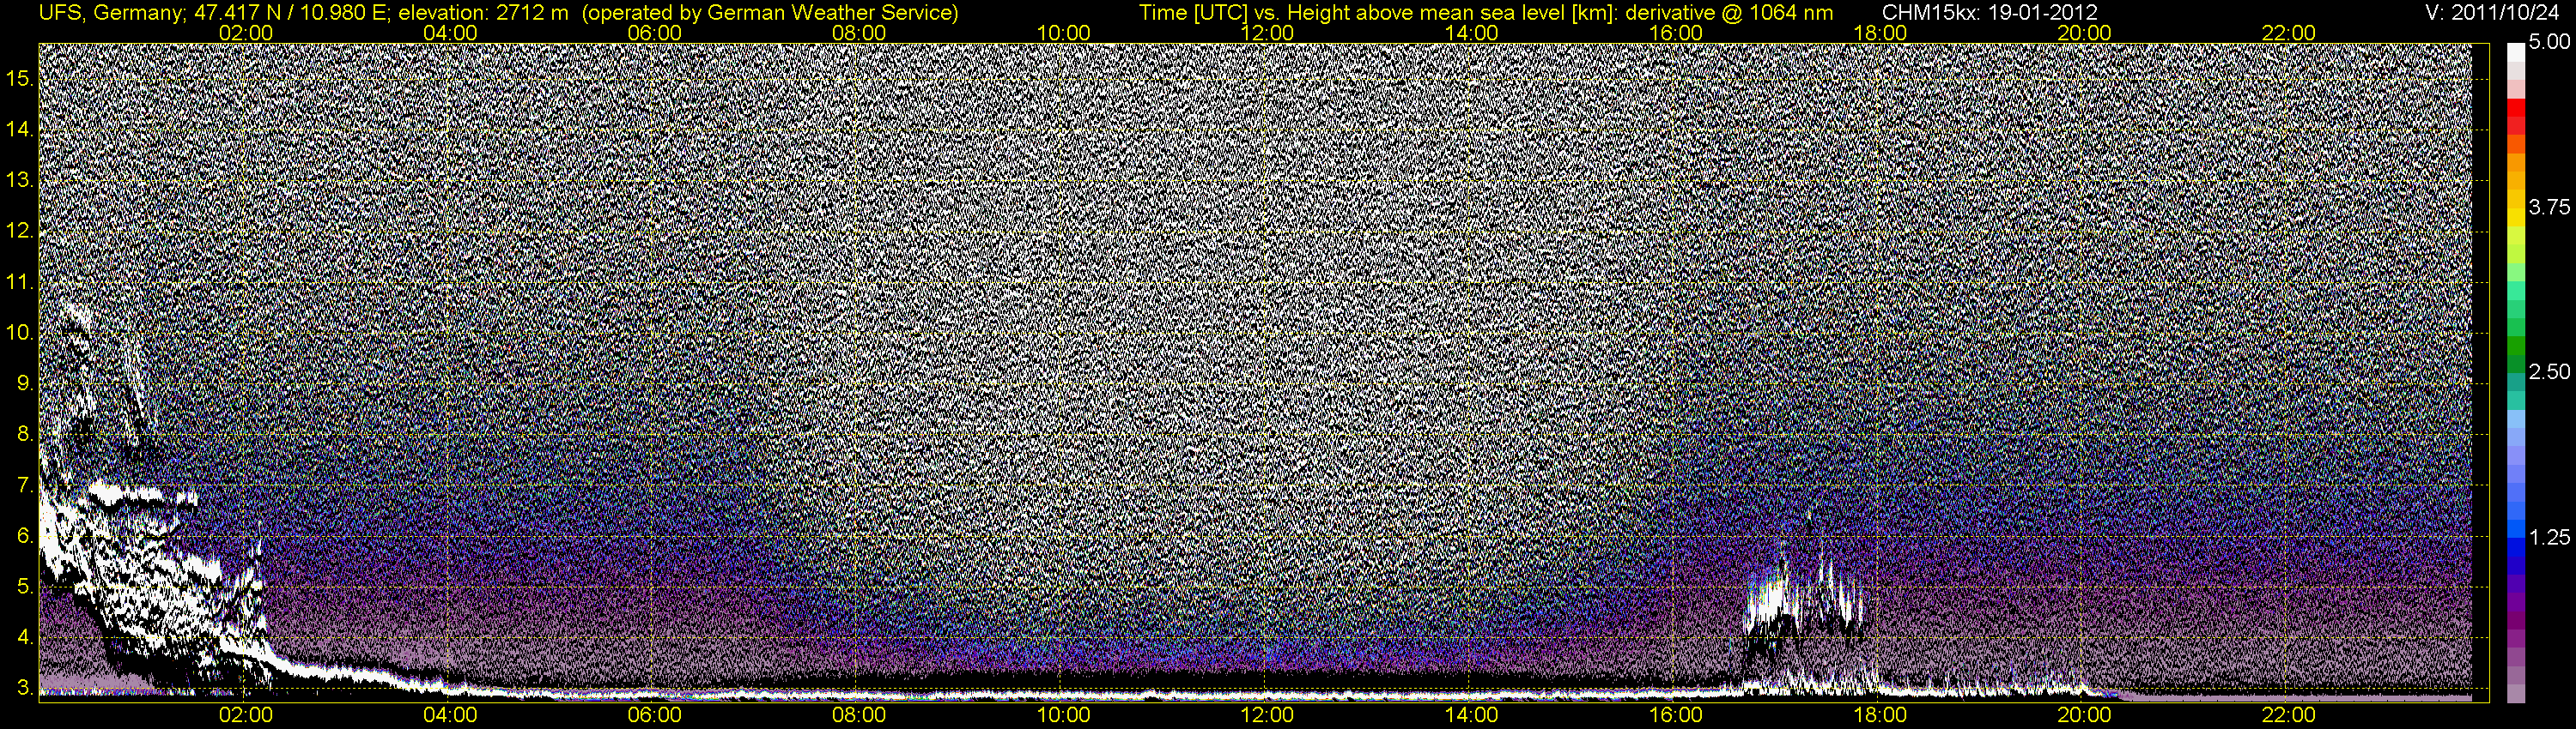
Task: Click the 3.75 colorbar value label
Action: pos(2549,207)
